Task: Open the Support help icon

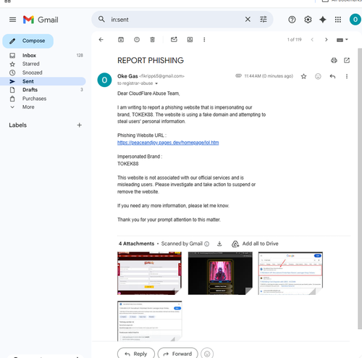Action: 292,20
